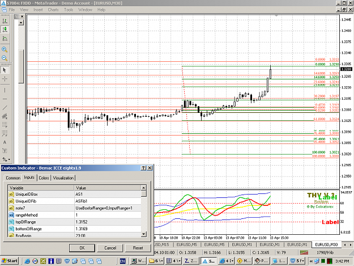The height and width of the screenshot is (266, 354).
Task: Select the note7 variable row
Action: (75, 208)
